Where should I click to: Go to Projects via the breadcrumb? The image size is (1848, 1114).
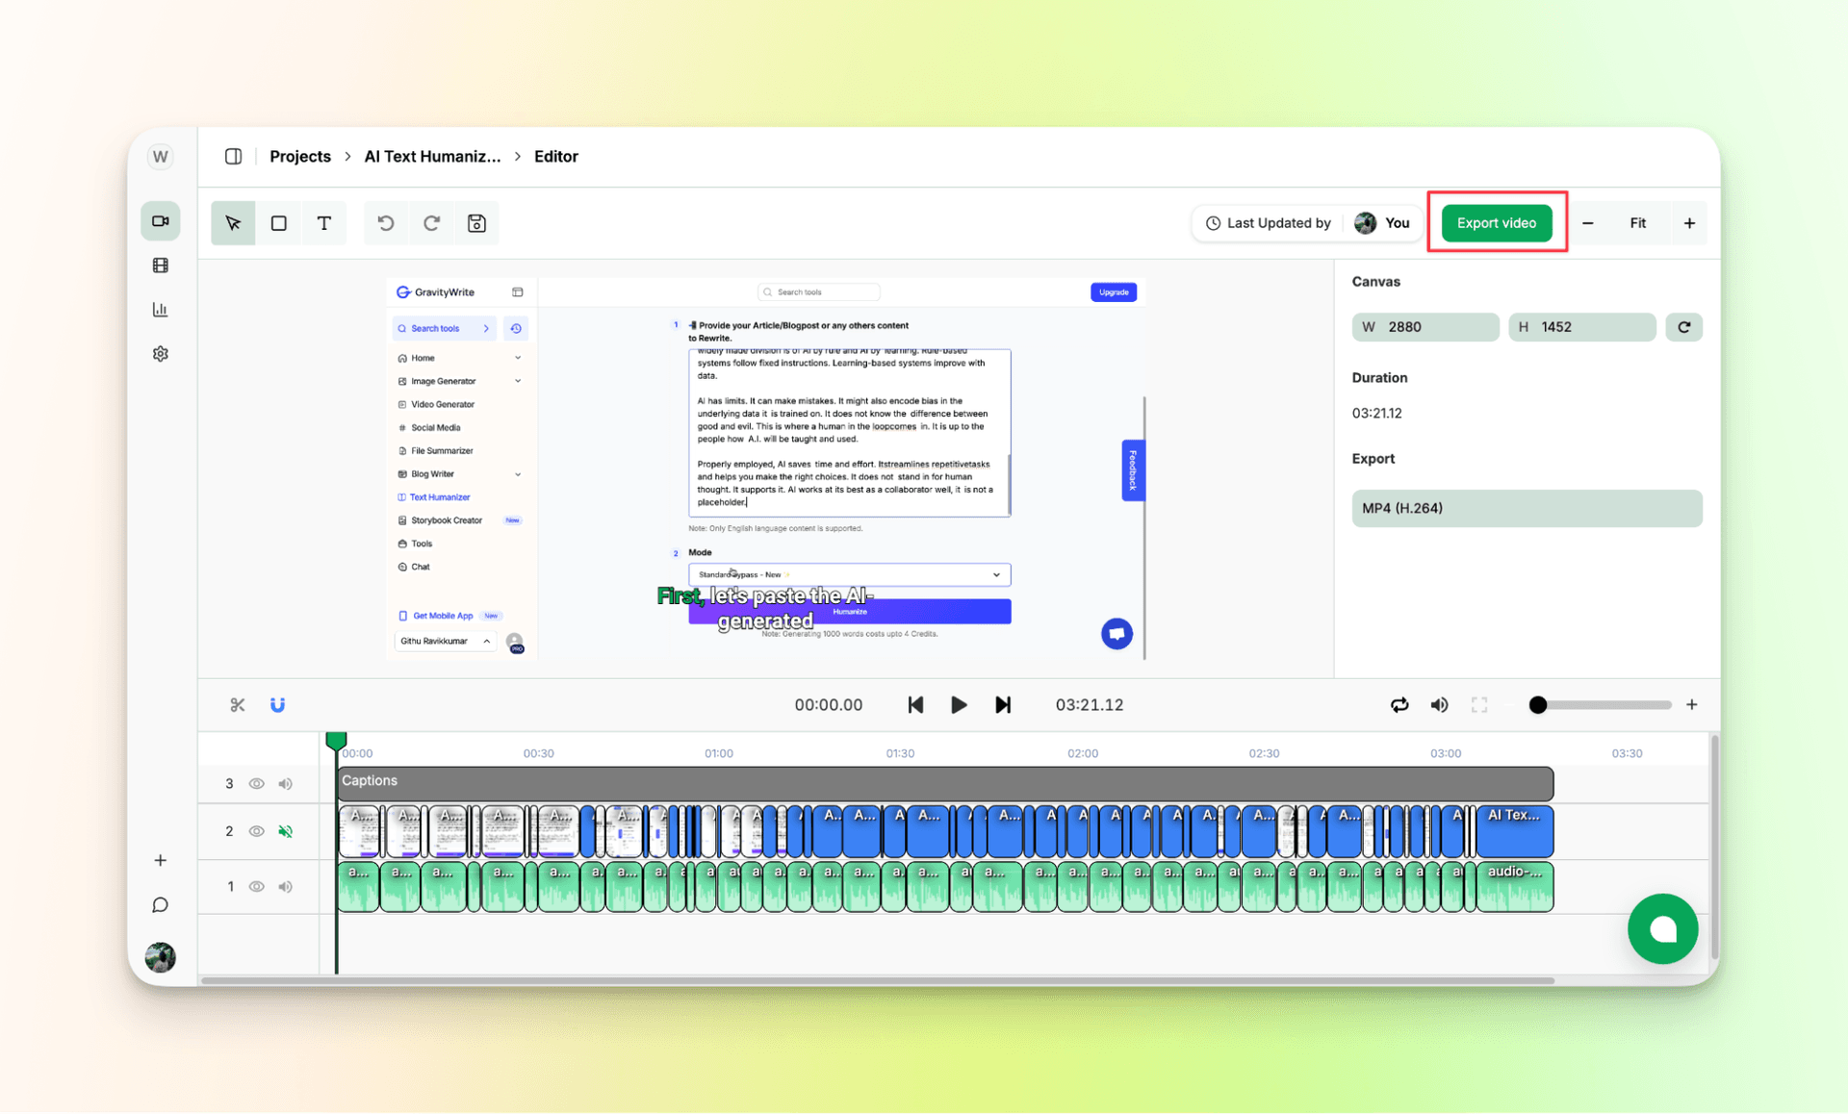coord(299,156)
